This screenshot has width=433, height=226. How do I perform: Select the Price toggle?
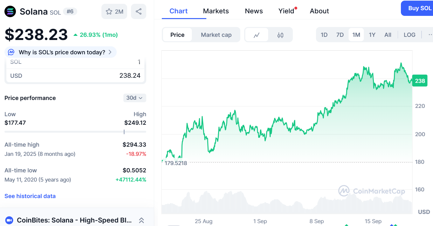click(x=177, y=35)
